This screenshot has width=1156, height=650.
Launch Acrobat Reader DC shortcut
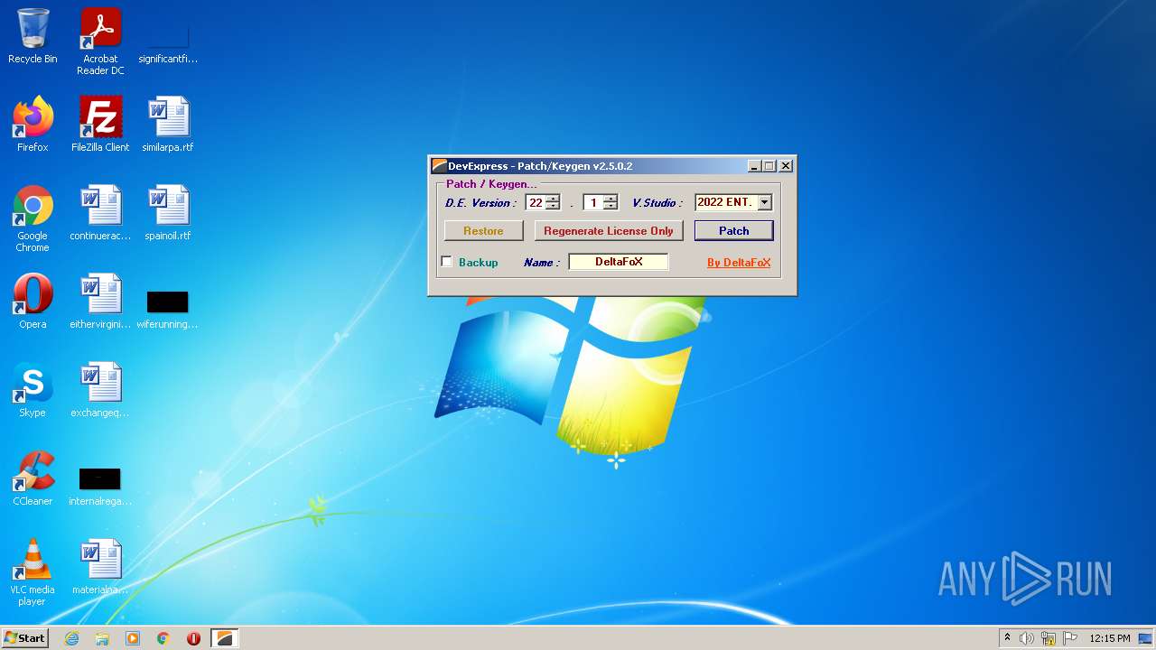point(100,42)
